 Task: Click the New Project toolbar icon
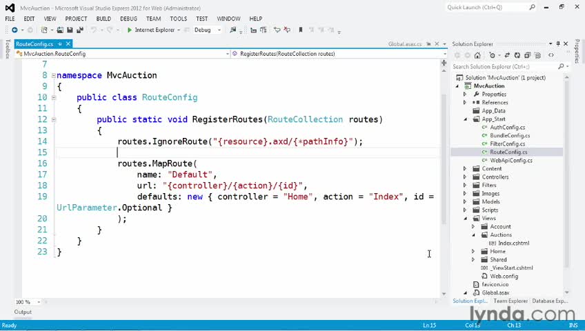44,30
